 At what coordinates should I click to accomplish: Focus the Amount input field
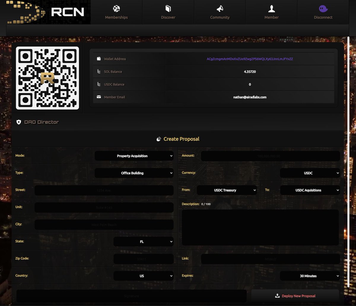271,156
